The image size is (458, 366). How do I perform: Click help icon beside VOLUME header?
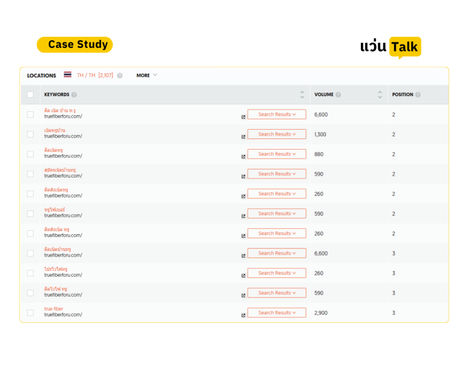(x=338, y=95)
